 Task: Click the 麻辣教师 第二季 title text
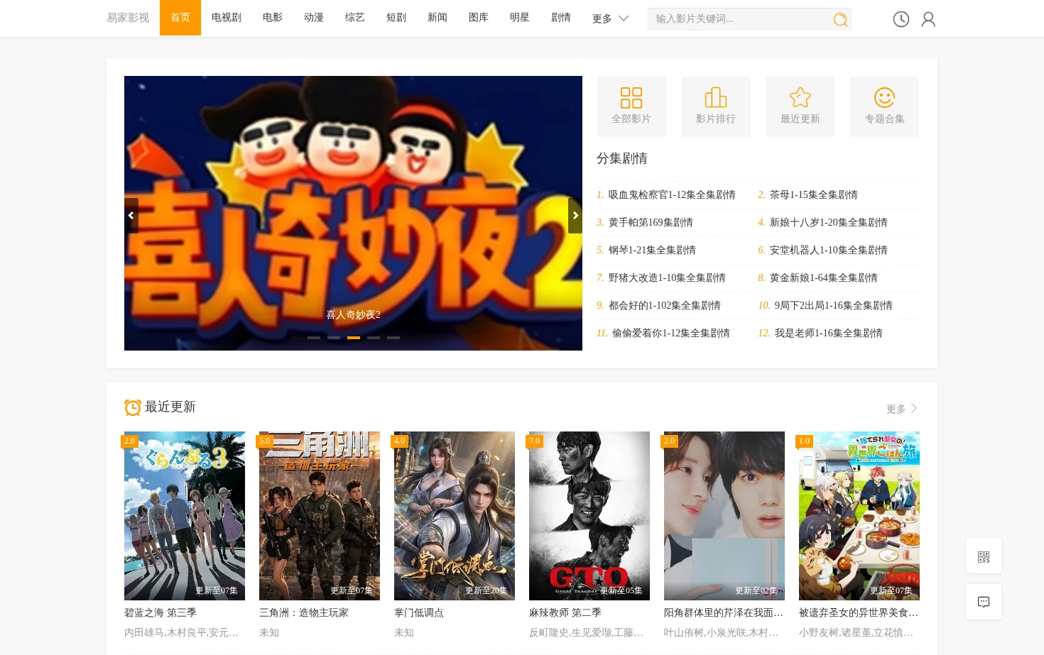(565, 612)
